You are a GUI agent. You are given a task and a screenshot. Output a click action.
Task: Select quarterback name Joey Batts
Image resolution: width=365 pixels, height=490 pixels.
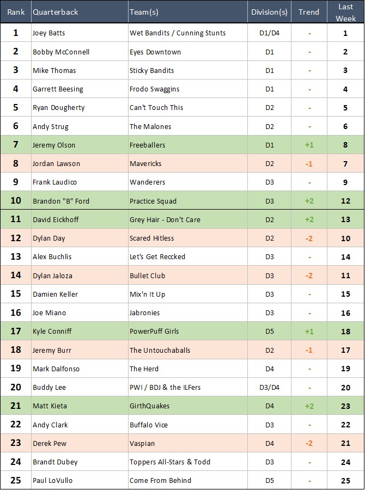48,33
